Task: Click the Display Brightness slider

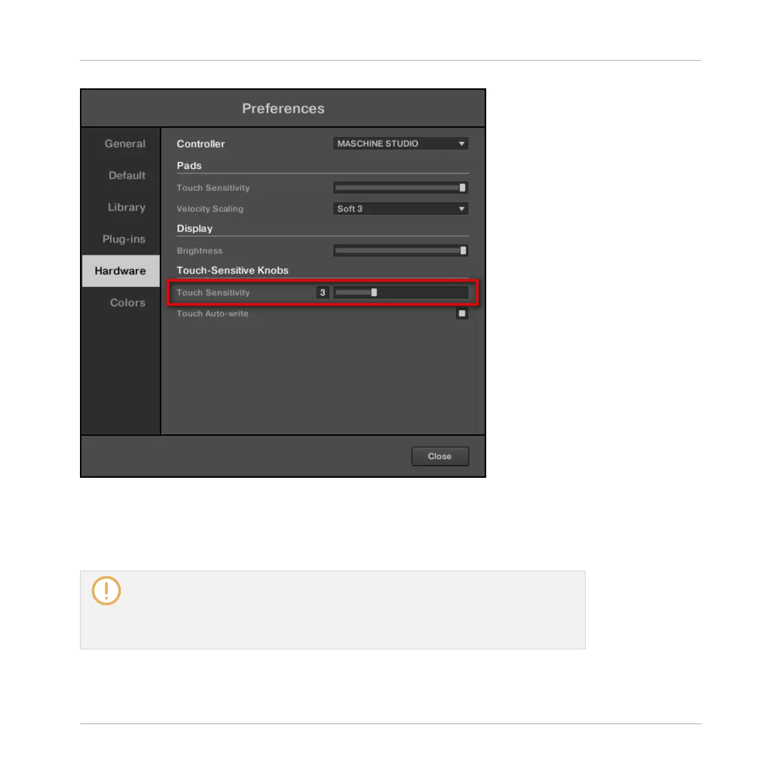Action: pos(400,251)
